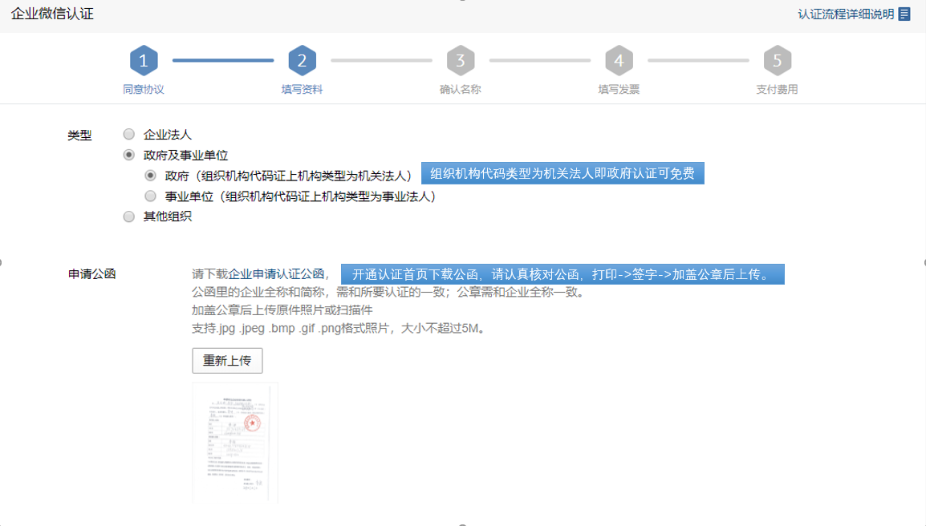Click the 重新上传 button

click(x=227, y=361)
